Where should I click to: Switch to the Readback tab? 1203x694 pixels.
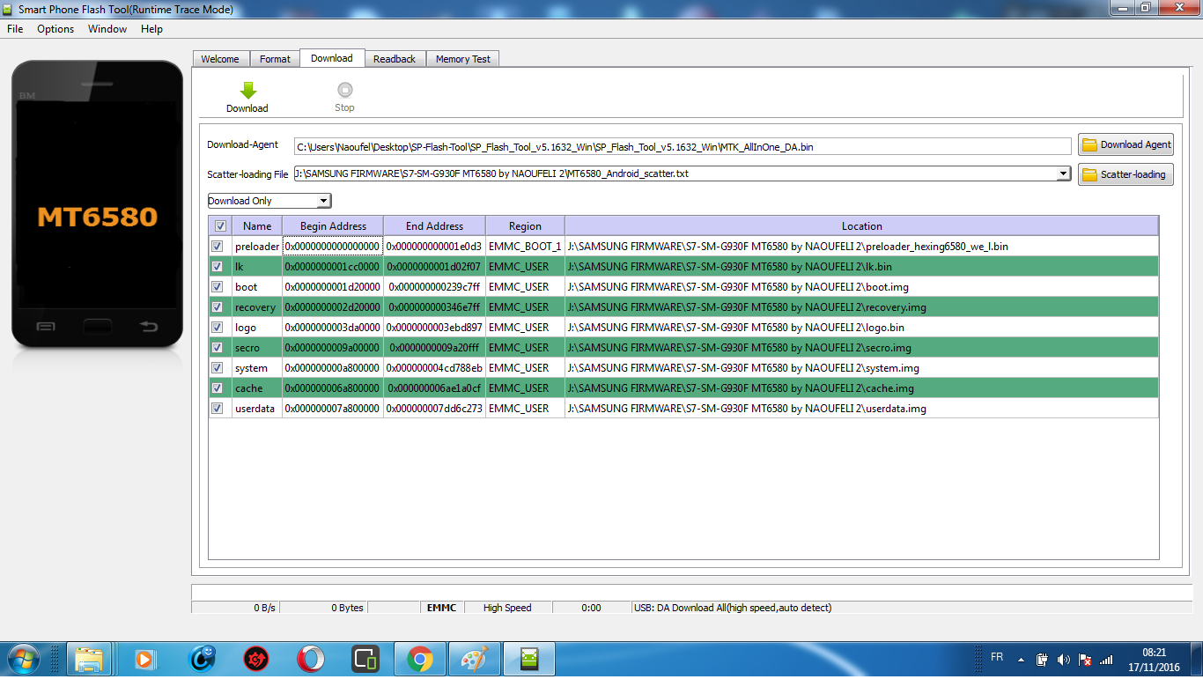pyautogui.click(x=394, y=59)
